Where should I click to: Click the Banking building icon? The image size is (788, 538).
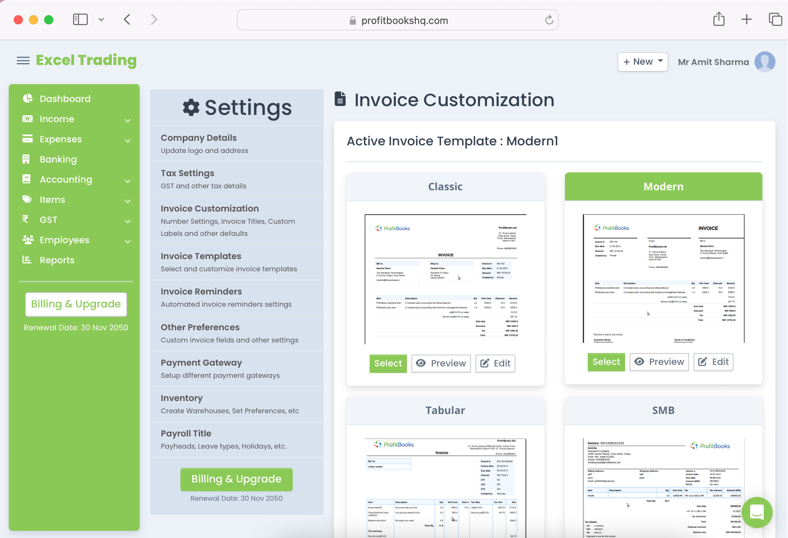pos(26,159)
